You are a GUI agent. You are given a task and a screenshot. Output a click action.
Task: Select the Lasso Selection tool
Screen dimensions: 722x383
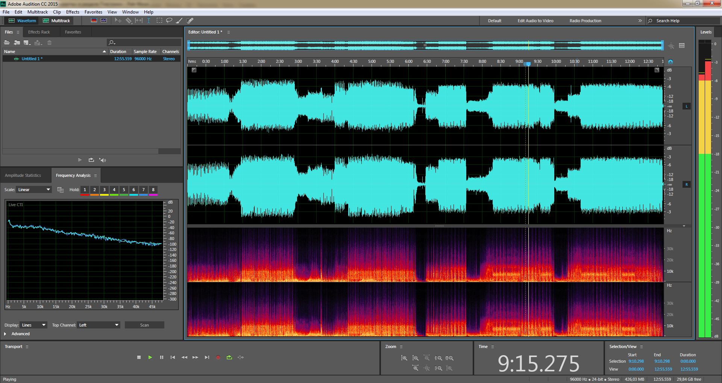169,21
